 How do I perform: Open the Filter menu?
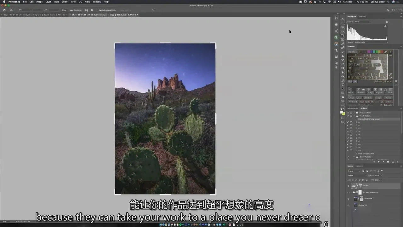[74, 2]
